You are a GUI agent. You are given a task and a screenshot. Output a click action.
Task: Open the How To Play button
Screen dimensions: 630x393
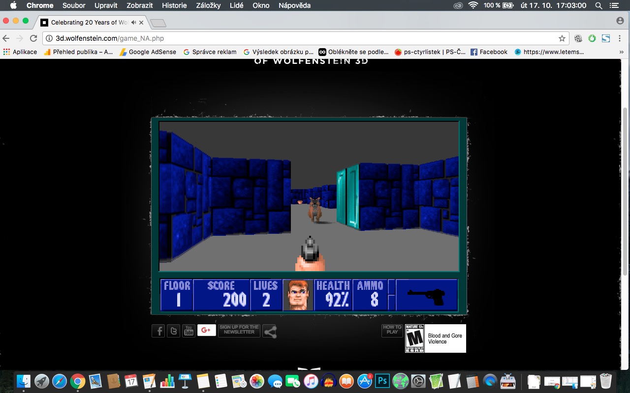392,330
